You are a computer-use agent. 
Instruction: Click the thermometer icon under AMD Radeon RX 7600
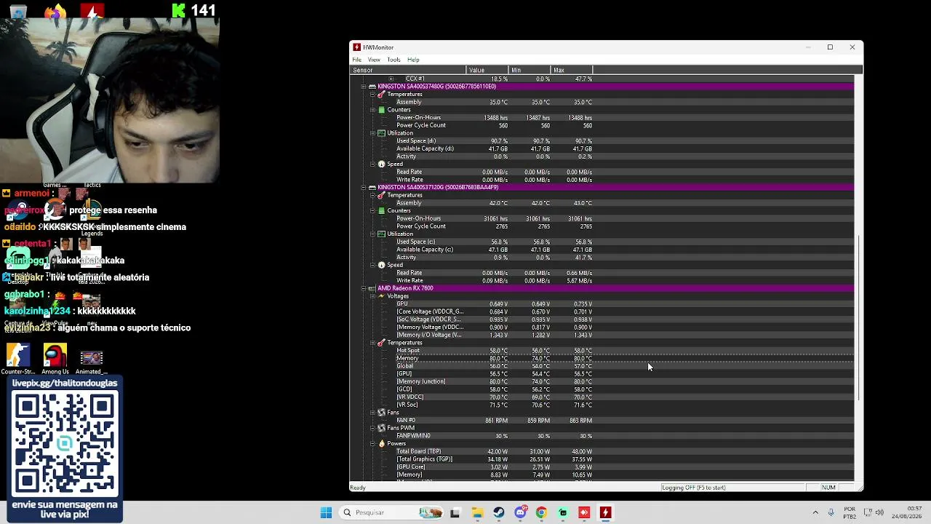tap(381, 343)
